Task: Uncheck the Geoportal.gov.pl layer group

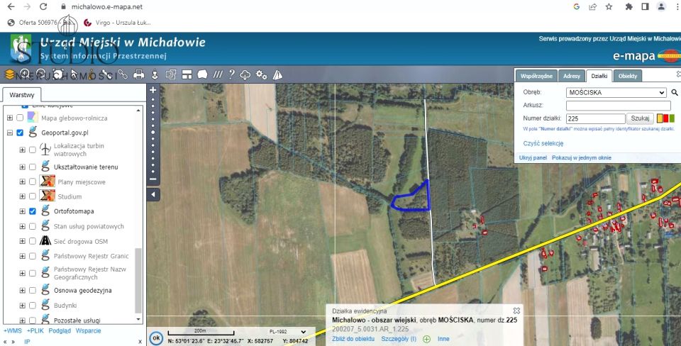Action: click(20, 133)
